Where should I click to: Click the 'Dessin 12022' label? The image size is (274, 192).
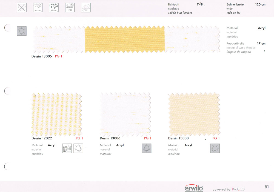42,138
